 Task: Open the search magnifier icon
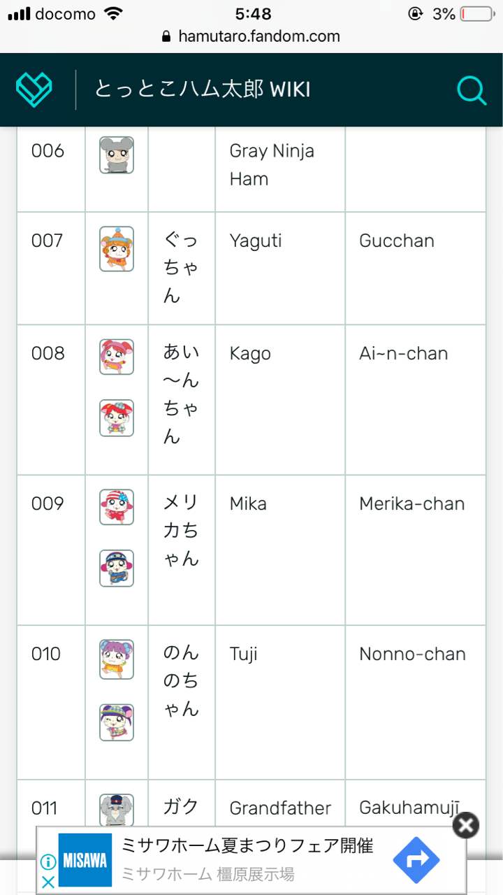[x=472, y=90]
